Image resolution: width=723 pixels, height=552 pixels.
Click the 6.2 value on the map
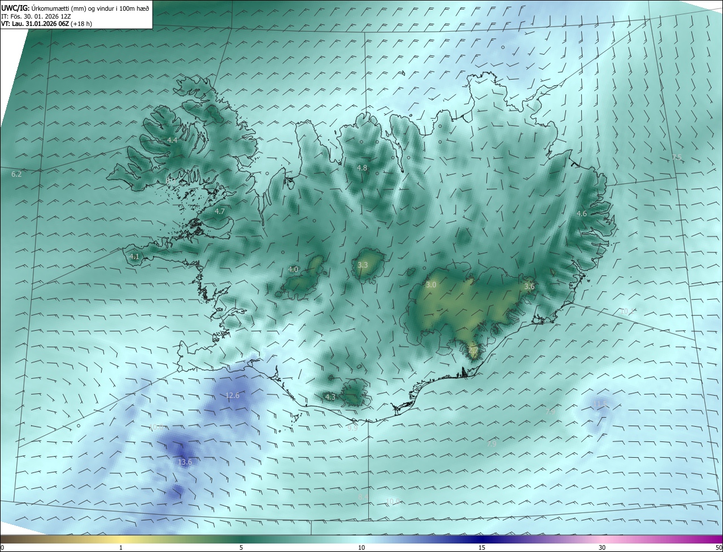16,174
